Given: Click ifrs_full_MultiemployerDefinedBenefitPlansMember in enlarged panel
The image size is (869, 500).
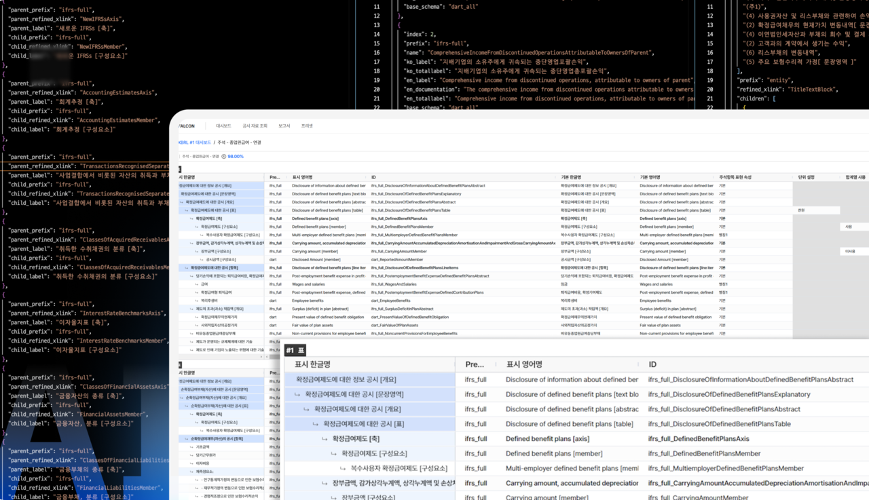Looking at the screenshot, I should [x=726, y=468].
